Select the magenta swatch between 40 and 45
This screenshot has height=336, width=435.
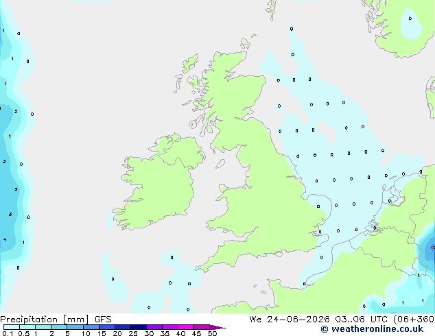186,327
